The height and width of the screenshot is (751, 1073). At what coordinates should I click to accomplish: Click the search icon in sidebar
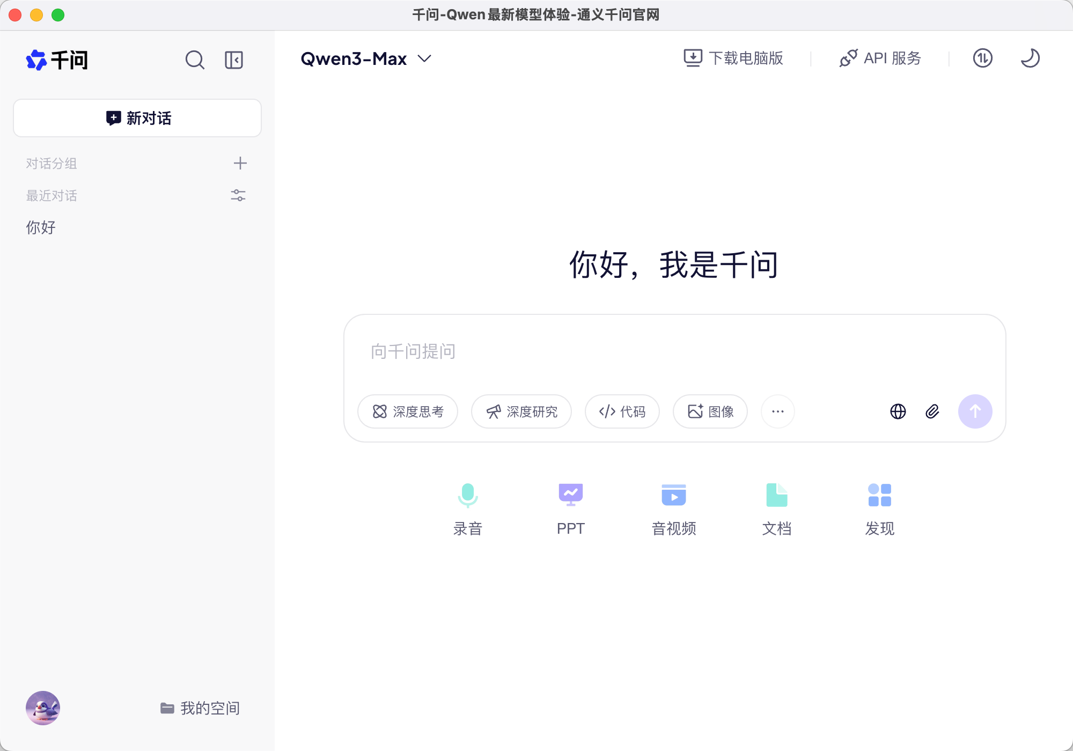tap(195, 60)
